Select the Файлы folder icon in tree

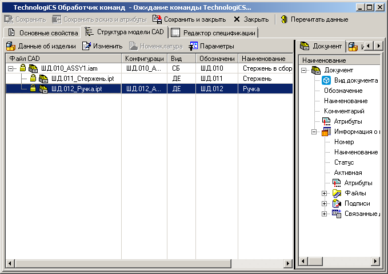[x=337, y=194]
